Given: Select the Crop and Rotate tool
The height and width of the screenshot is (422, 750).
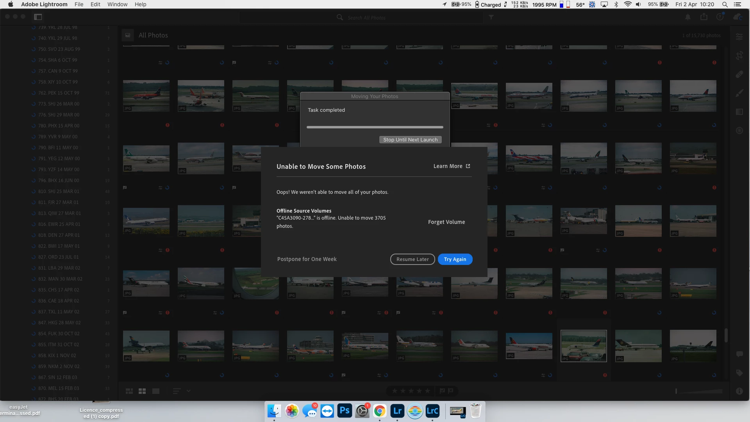Looking at the screenshot, I should (x=739, y=55).
